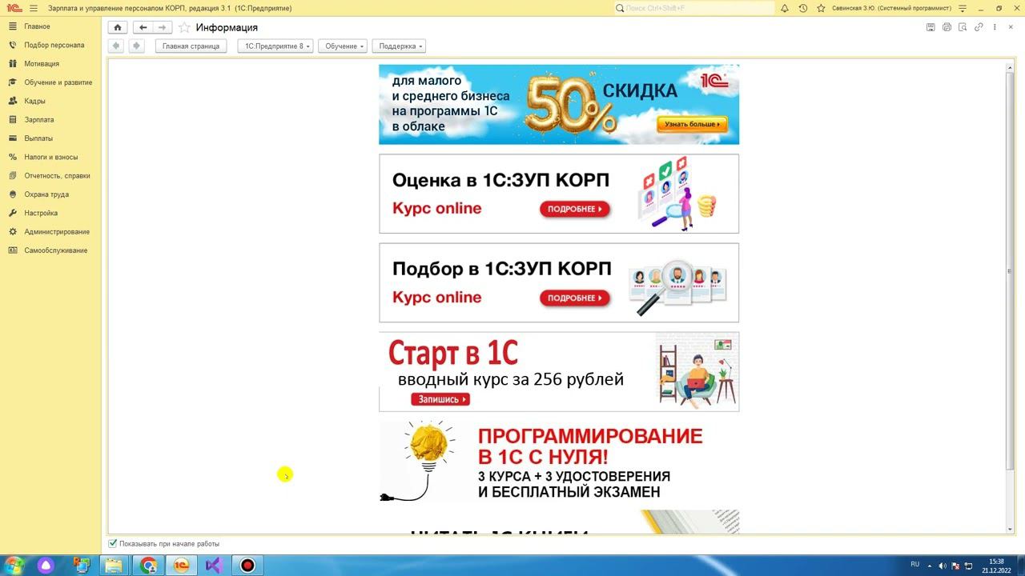Click Подробнее on Подбор в 1С:ЗУП КОРП banner
Viewport: 1025px width, 576px height.
click(575, 298)
